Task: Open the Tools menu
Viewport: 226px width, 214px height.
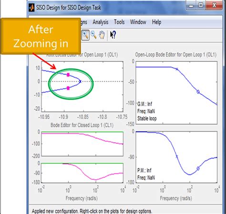Action: click(119, 22)
